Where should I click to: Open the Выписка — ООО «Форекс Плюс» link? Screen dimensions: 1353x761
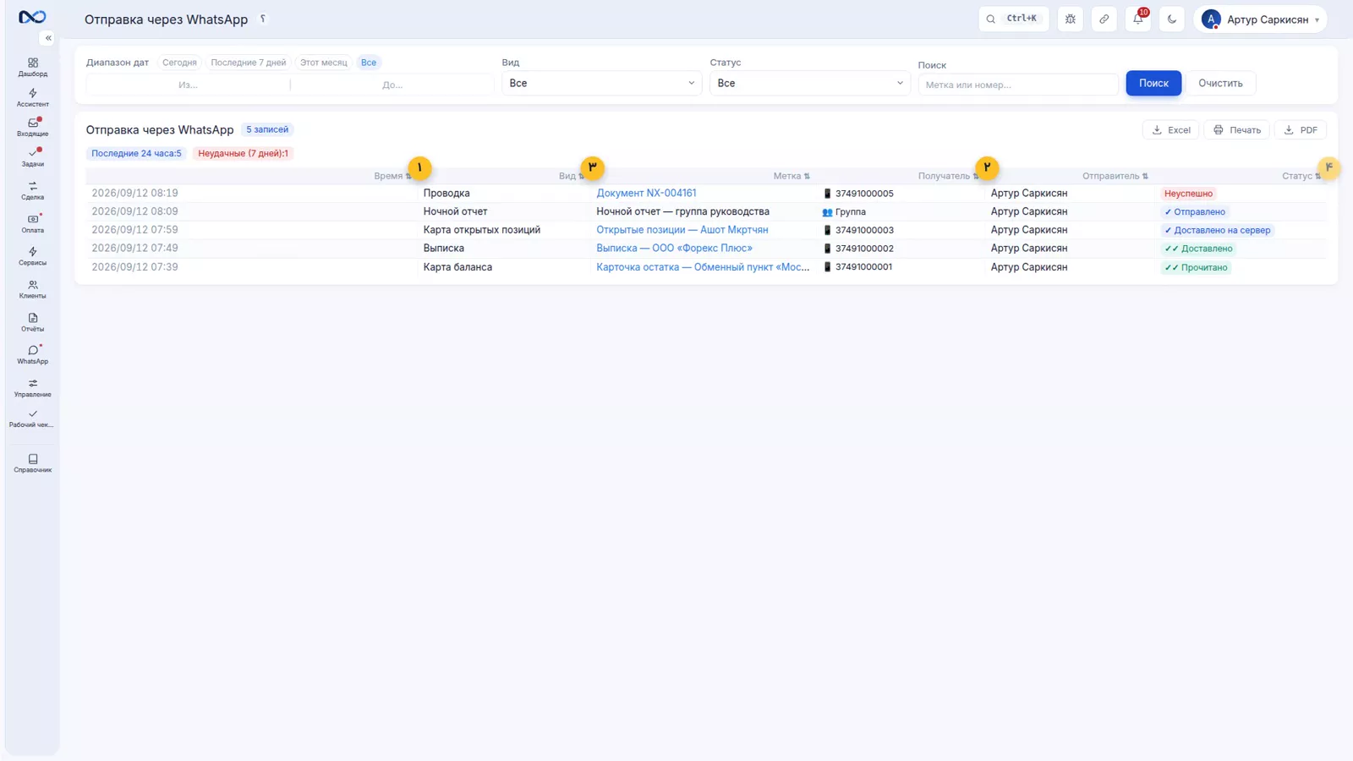point(674,249)
